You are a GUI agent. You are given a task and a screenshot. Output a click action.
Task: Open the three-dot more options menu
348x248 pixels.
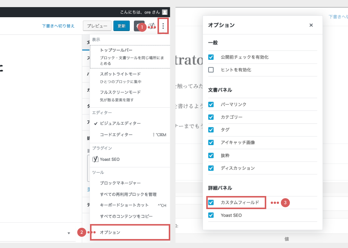163,26
